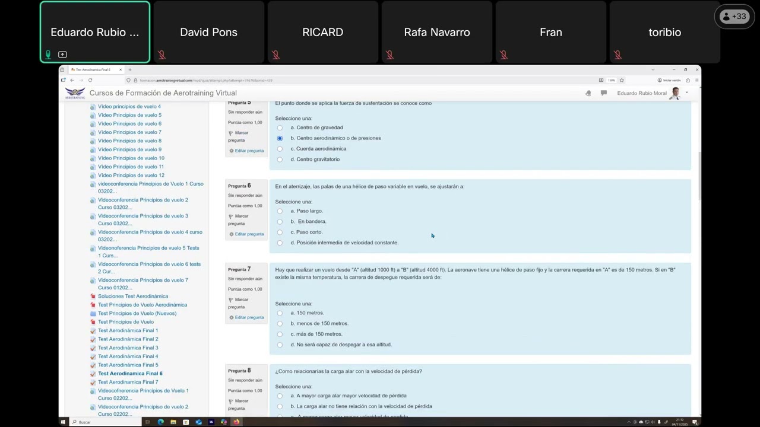This screenshot has height=427, width=760.
Task: Click the browser reload button
Action: [90, 80]
